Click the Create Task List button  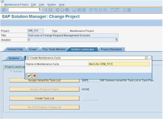tap(44, 98)
